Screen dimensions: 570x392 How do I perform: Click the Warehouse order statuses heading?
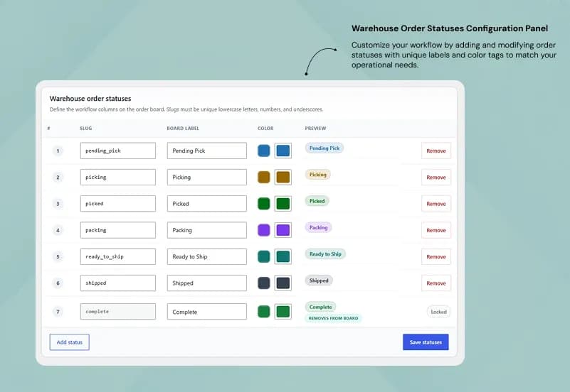click(90, 99)
